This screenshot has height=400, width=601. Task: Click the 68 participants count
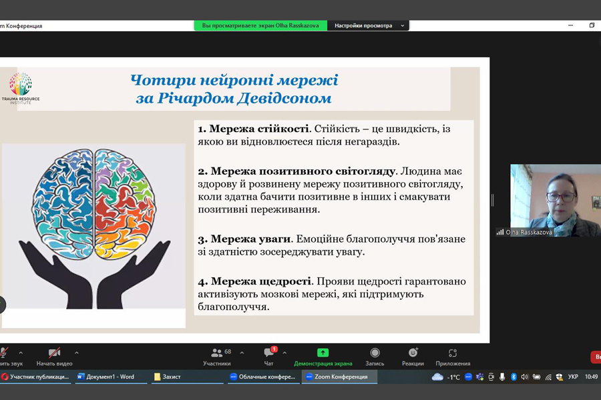(228, 351)
